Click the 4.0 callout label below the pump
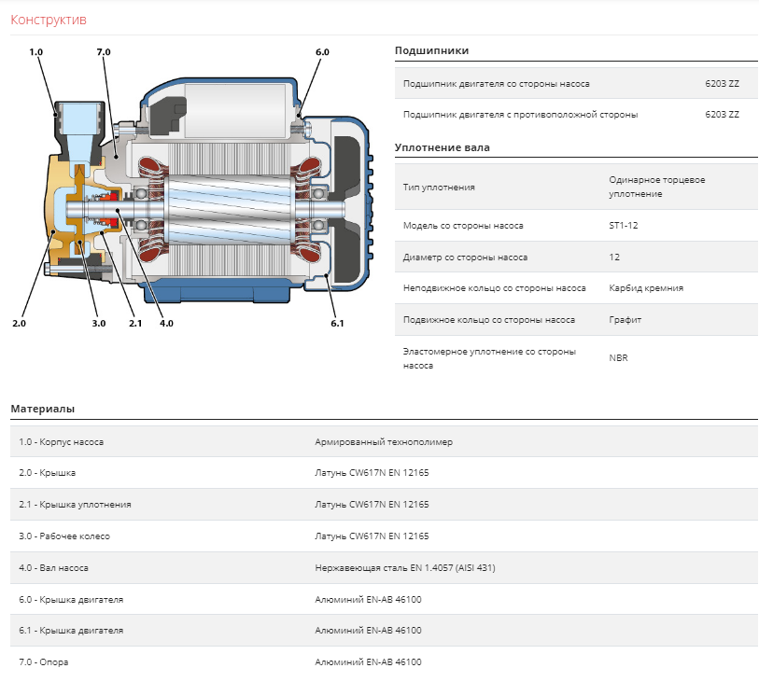759x682 pixels. coord(166,323)
